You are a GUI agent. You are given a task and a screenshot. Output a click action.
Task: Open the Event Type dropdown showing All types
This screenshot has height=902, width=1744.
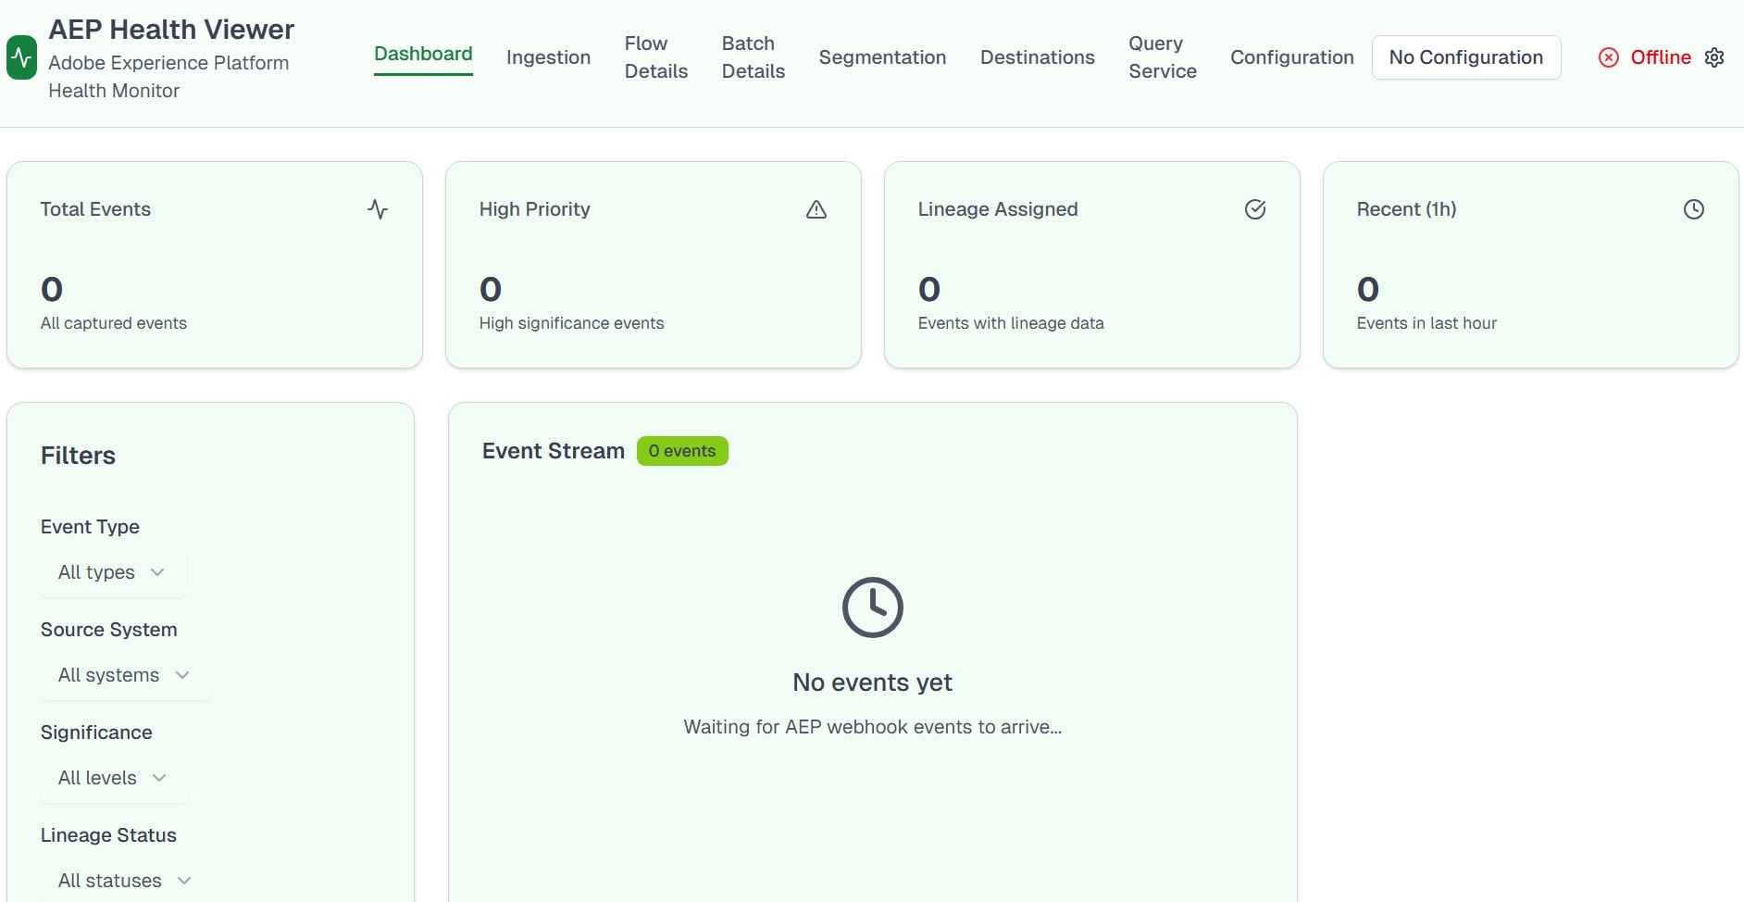pyautogui.click(x=111, y=572)
